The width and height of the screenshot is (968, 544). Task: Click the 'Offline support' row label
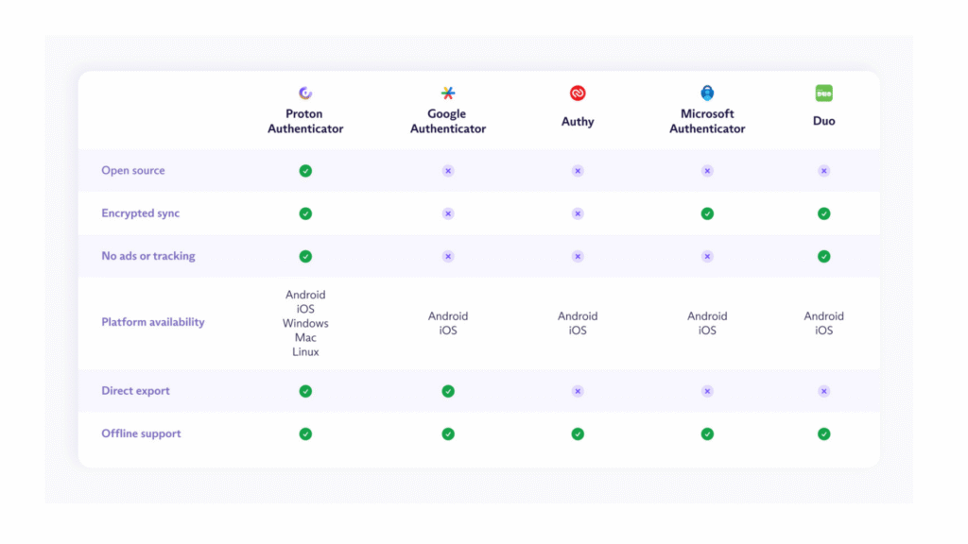tap(142, 433)
